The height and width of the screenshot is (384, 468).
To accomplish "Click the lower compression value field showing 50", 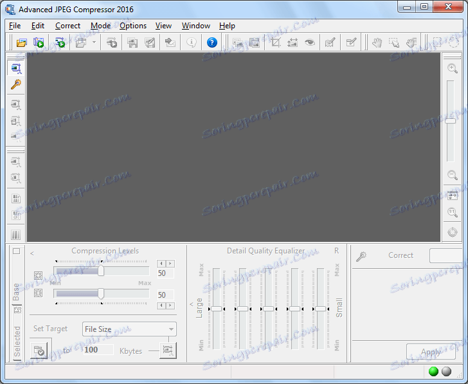I will click(165, 295).
